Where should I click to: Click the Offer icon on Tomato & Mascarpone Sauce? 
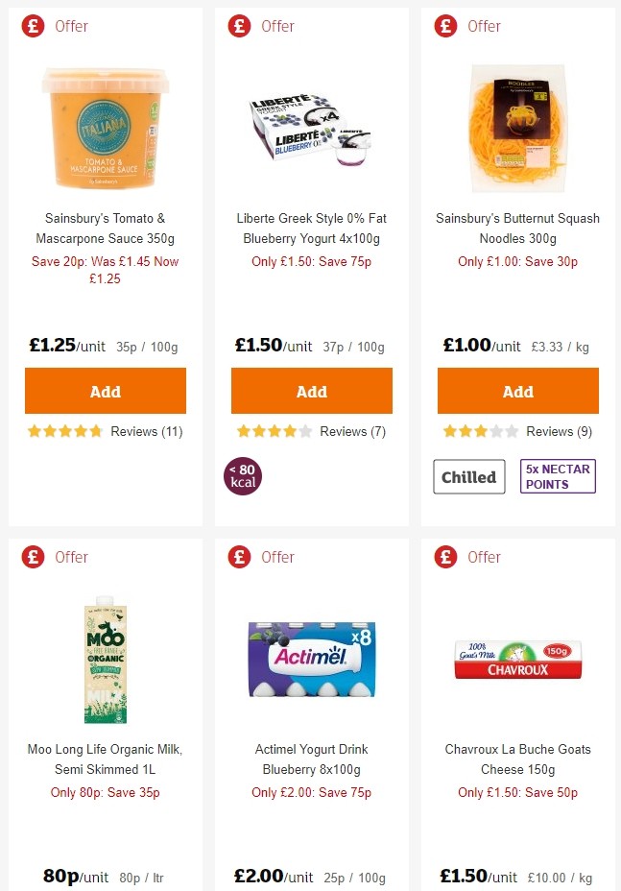(x=33, y=26)
